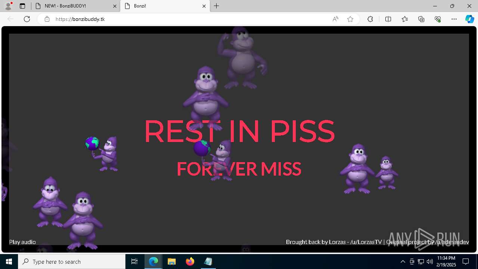The width and height of the screenshot is (478, 269).
Task: Open the volume control tray icon
Action: [429, 262]
